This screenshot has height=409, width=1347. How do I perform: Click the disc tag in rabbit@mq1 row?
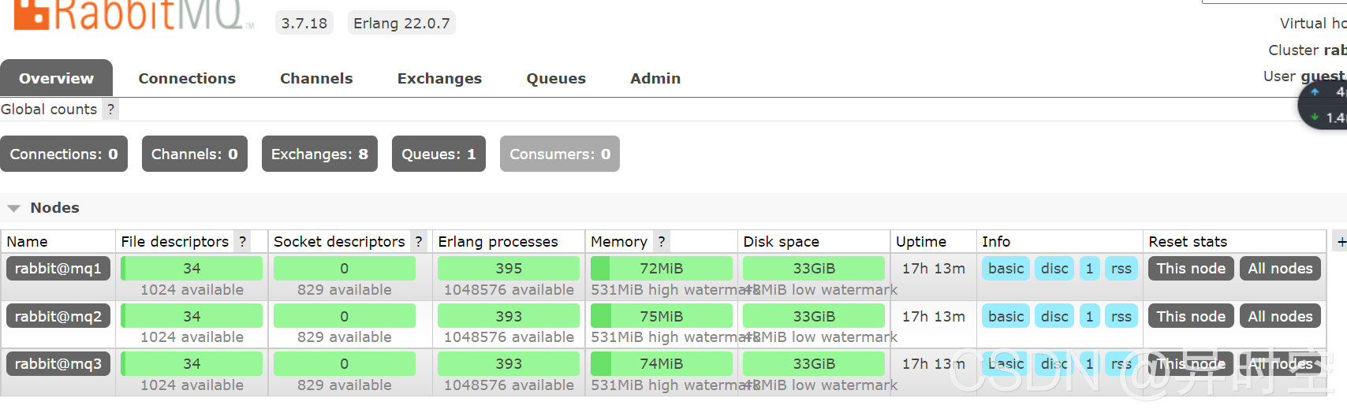1054,269
